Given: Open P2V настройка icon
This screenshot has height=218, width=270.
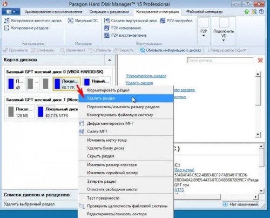Looking at the screenshot, I should coord(163,21).
